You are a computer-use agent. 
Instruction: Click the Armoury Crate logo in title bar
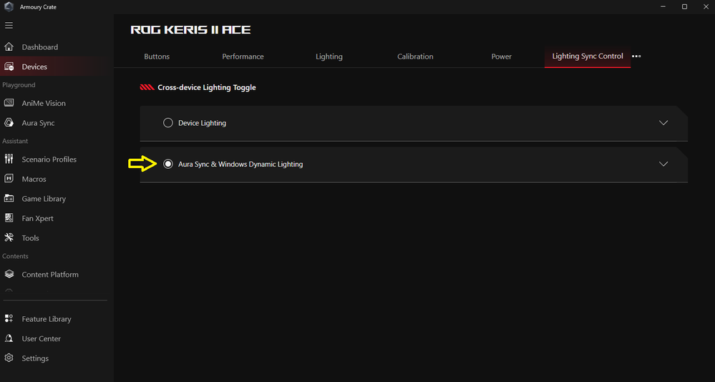(x=9, y=7)
